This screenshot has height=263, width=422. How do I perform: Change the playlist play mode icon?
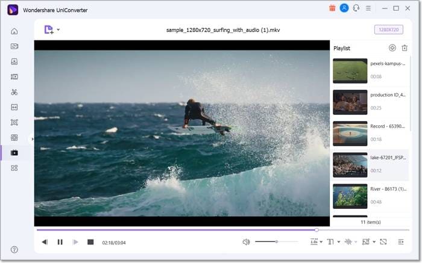pyautogui.click(x=392, y=48)
